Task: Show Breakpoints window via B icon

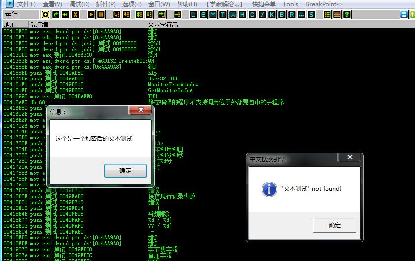Action: pyautogui.click(x=282, y=15)
